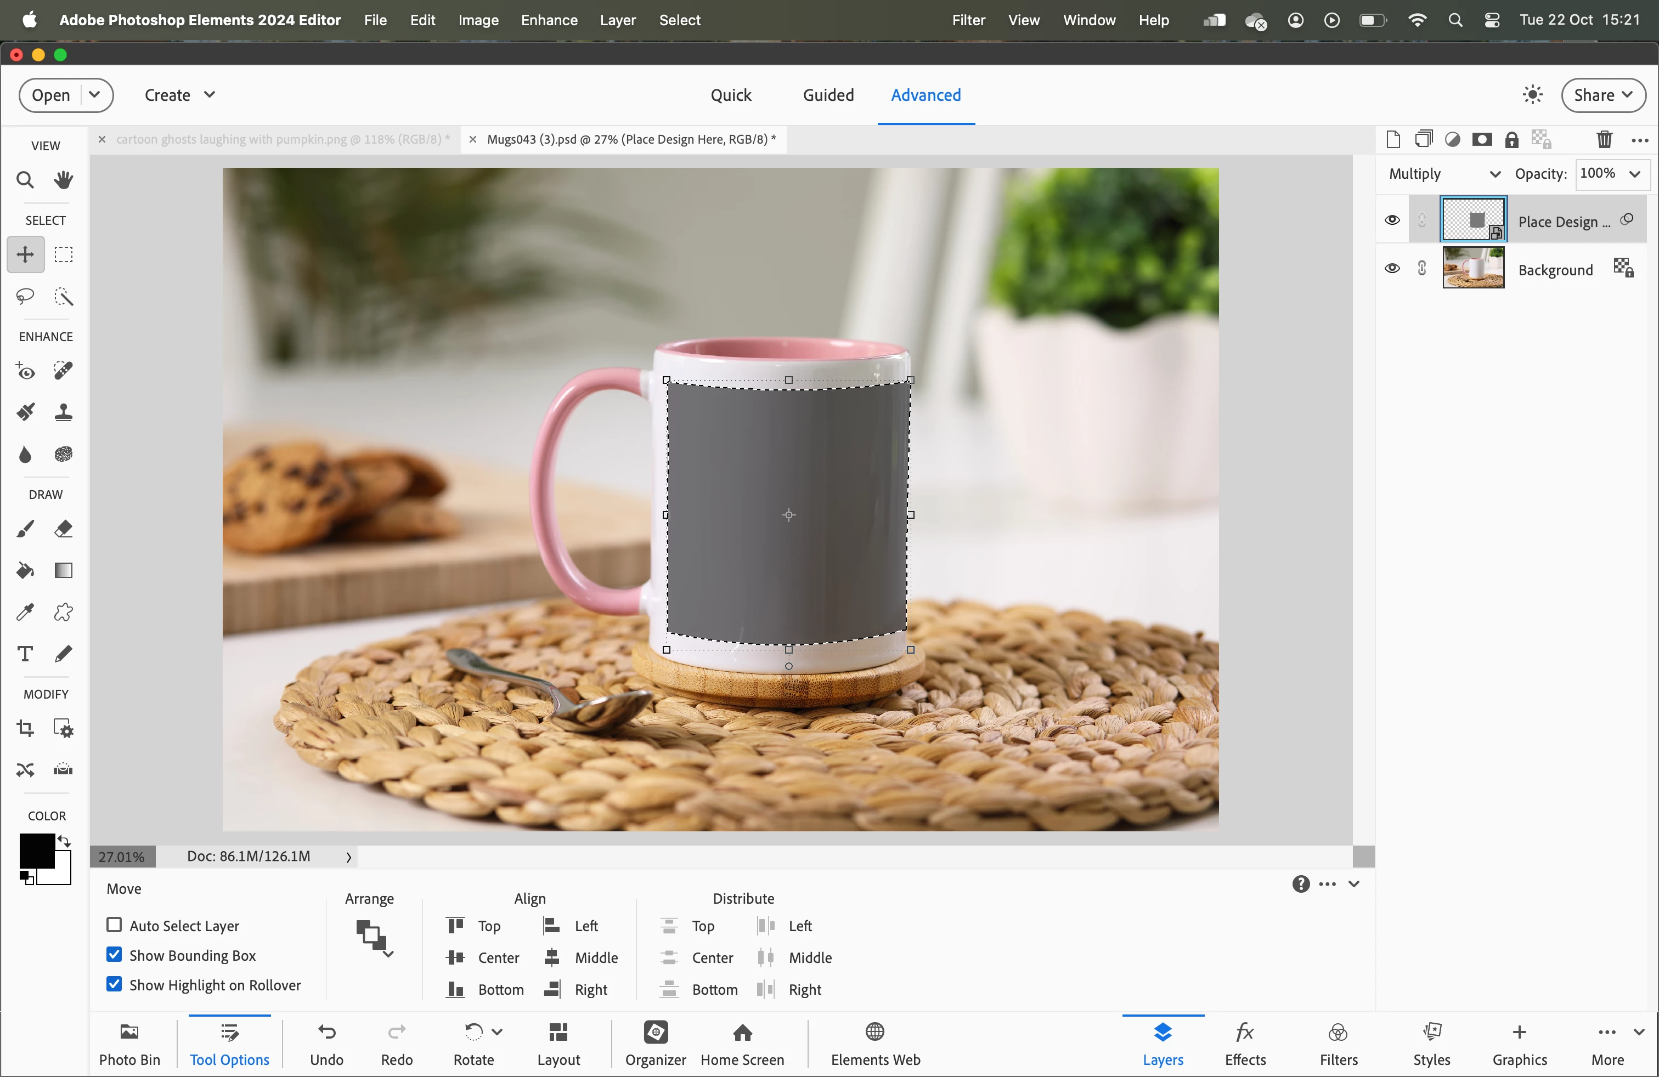Uncheck Show Bounding Box
This screenshot has width=1659, height=1077.
[114, 954]
